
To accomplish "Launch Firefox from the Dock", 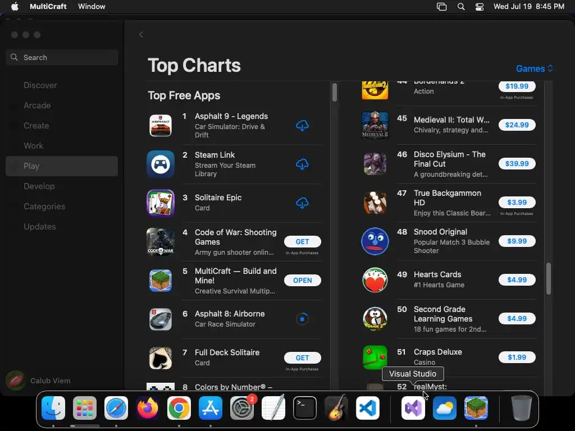I will click(148, 408).
